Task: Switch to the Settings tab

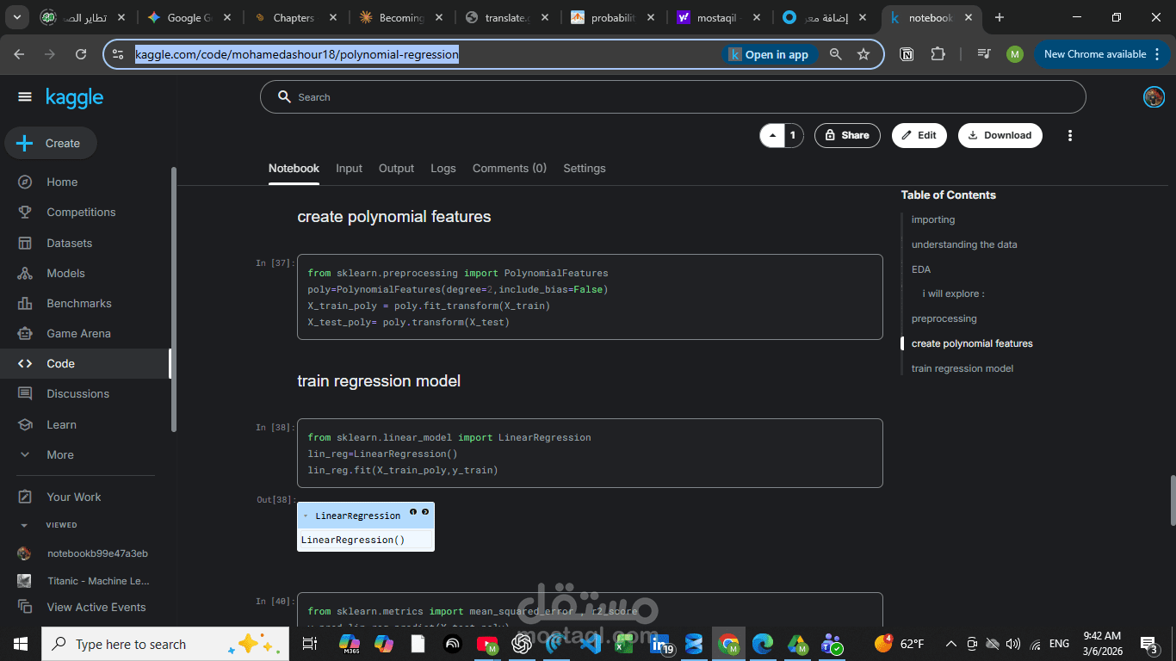Action: pyautogui.click(x=585, y=168)
